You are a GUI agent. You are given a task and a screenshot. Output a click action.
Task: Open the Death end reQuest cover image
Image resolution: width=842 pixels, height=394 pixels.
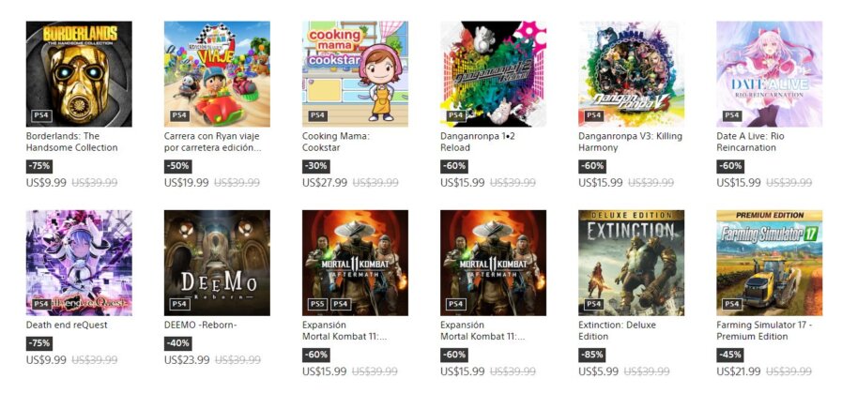79,262
